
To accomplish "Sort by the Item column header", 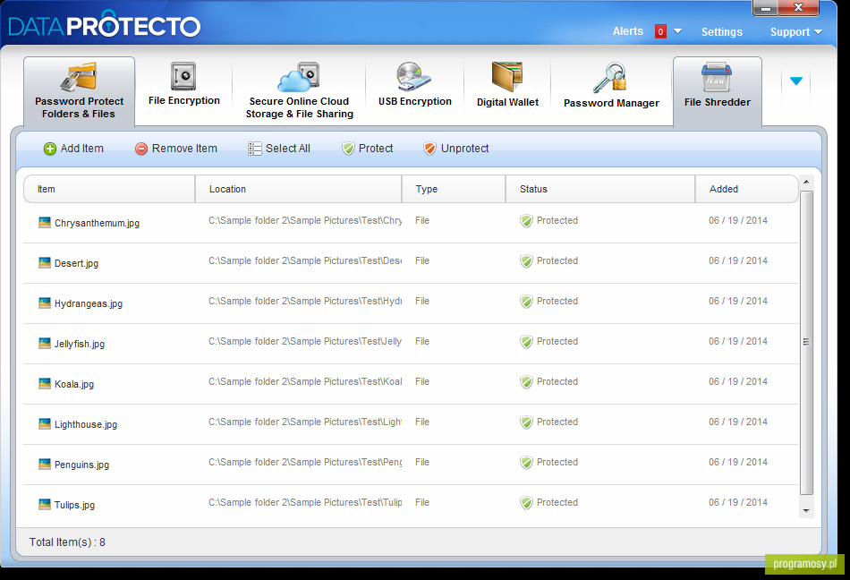I will [x=109, y=189].
